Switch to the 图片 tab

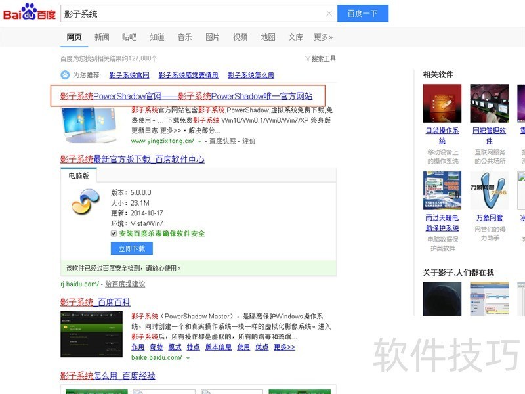(212, 37)
